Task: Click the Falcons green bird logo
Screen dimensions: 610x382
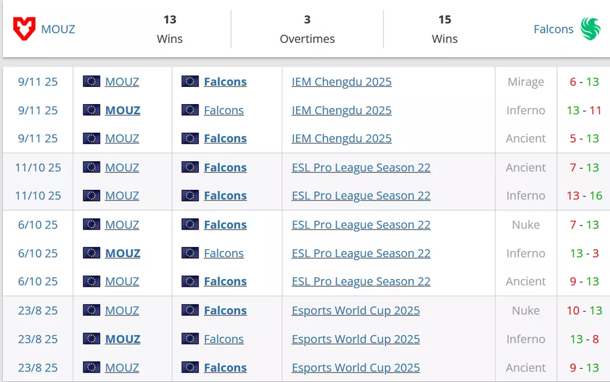Action: [x=590, y=29]
